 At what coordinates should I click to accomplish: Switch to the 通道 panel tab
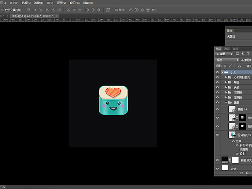tap(227, 49)
